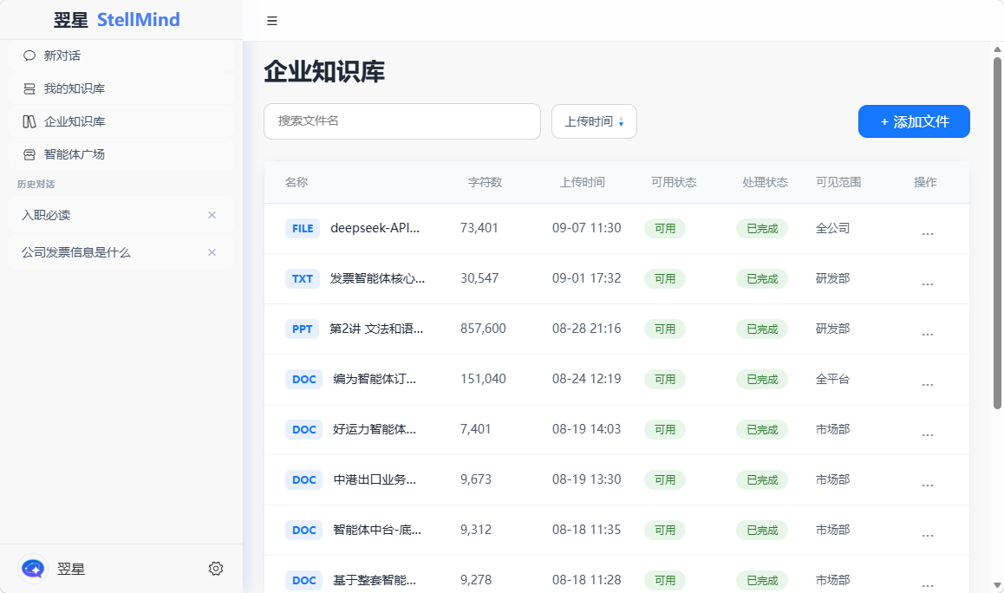This screenshot has height=593, width=1004.
Task: Click the 翌星 StellMind logo
Action: tap(116, 20)
